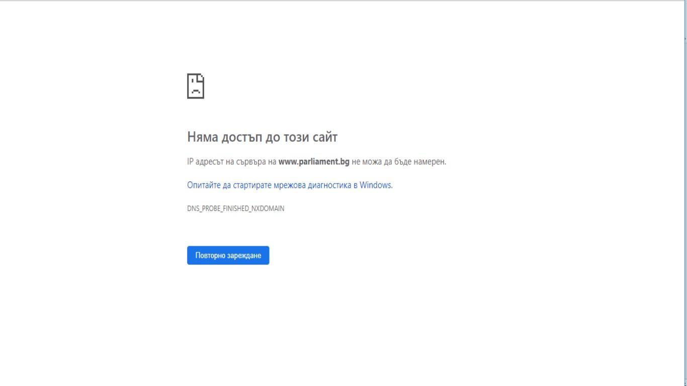Click the heading Няма достъп до този сайт
Image resolution: width=687 pixels, height=386 pixels.
262,137
